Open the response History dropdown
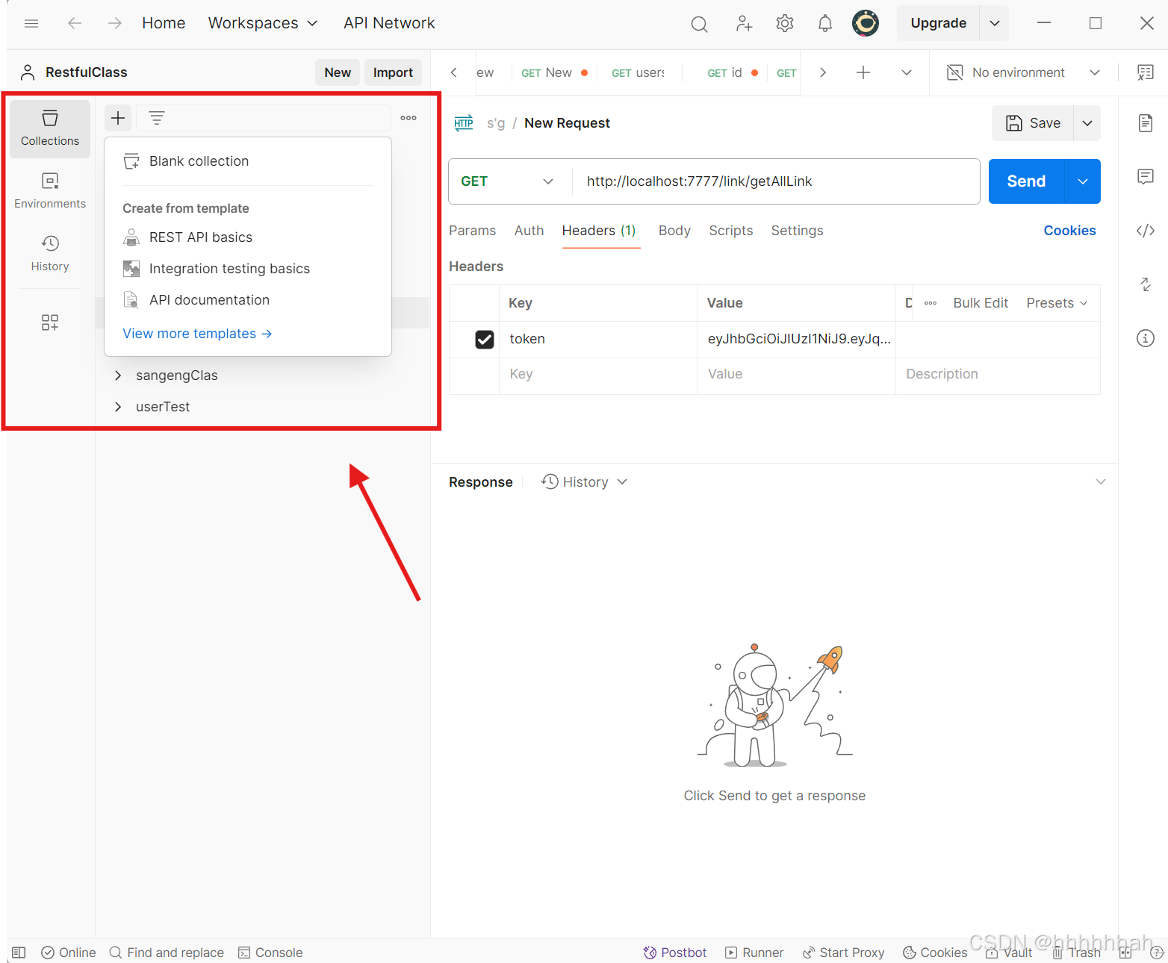 (584, 482)
